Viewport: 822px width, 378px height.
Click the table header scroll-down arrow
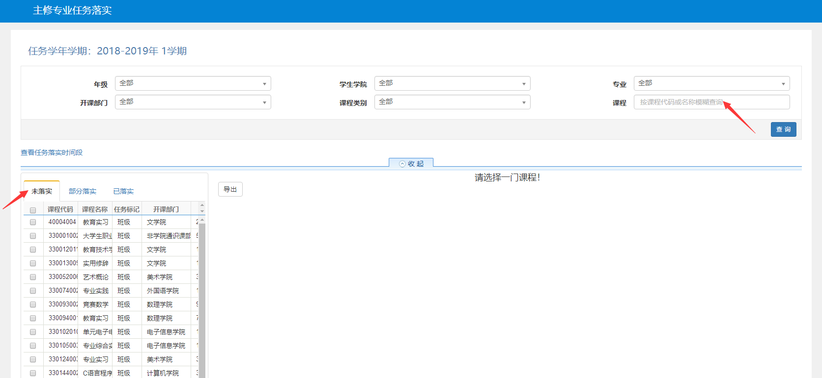[x=202, y=211]
